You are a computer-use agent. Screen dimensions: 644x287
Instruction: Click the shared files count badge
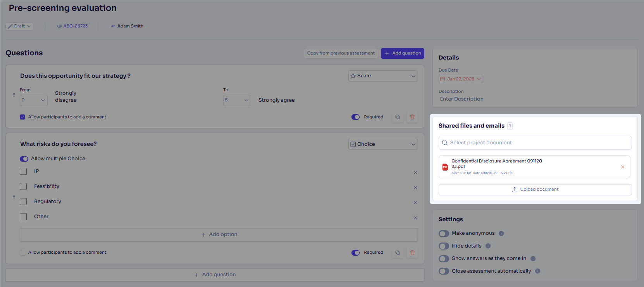pos(510,126)
